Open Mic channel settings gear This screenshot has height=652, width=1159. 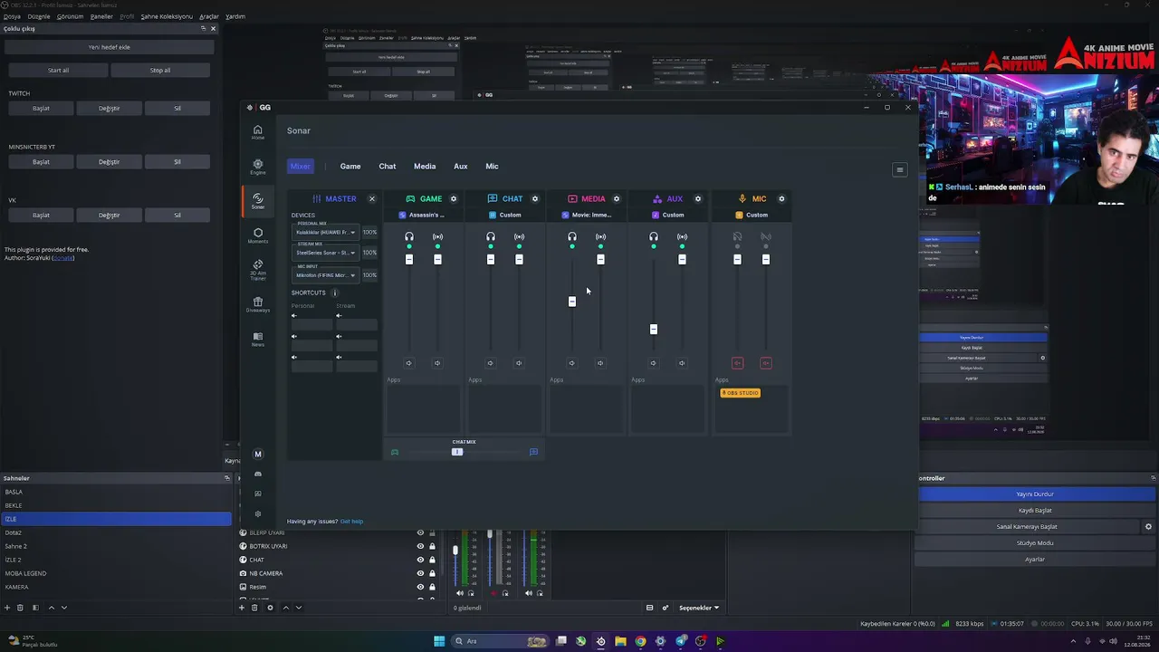coord(781,198)
